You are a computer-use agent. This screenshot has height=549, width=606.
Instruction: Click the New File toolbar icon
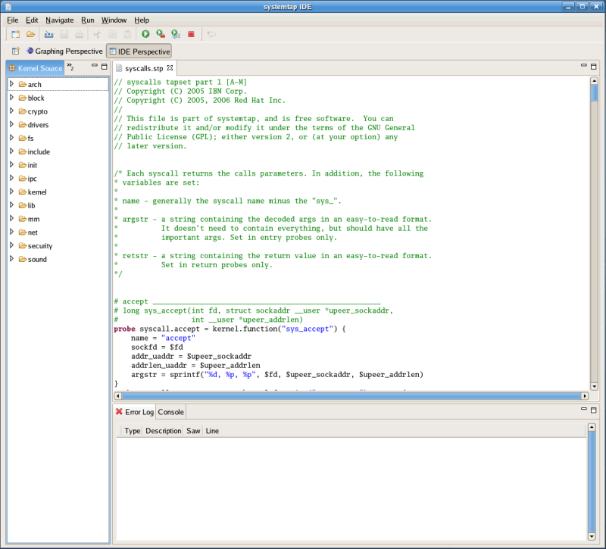click(x=15, y=34)
